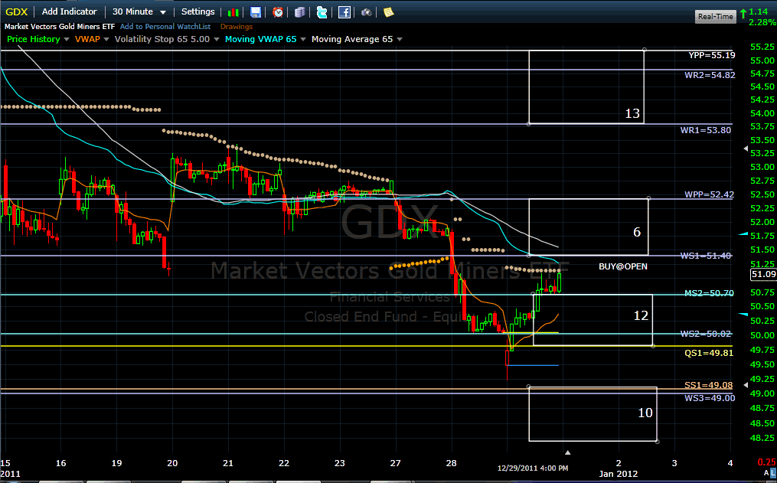Click the green and red bar chart icon

(233, 12)
